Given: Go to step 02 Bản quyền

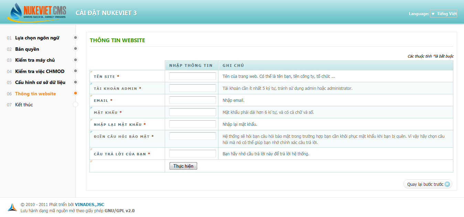Looking at the screenshot, I should (x=27, y=49).
